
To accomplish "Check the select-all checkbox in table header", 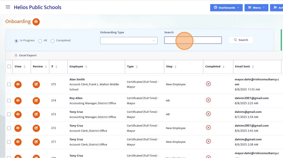I will coord(9,67).
